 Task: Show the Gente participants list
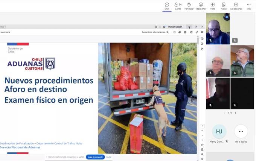pos(178,6)
